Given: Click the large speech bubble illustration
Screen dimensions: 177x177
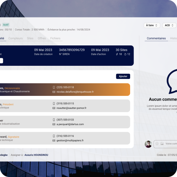Looking at the screenshot, I should click(x=172, y=81).
